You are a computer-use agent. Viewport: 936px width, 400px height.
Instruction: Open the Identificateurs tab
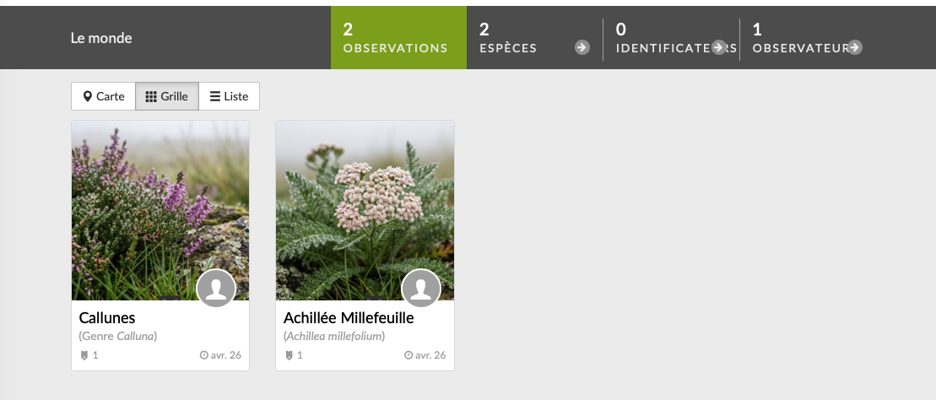click(x=672, y=38)
